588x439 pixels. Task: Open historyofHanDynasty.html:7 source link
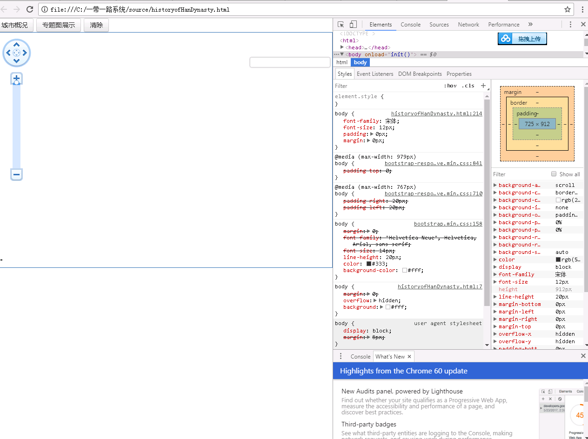point(440,286)
